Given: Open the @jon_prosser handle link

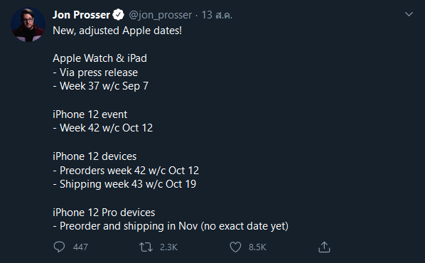Looking at the screenshot, I should tap(160, 15).
